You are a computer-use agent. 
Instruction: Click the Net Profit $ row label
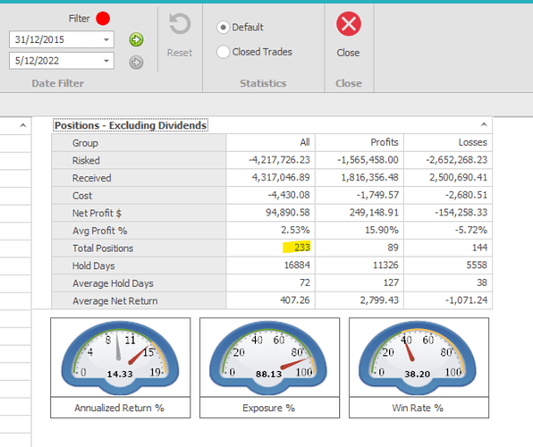click(97, 213)
